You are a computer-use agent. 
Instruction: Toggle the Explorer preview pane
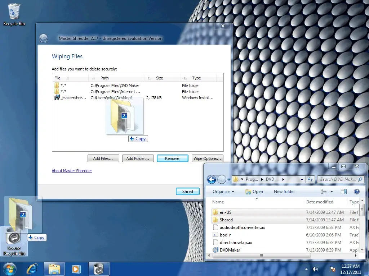(x=344, y=192)
